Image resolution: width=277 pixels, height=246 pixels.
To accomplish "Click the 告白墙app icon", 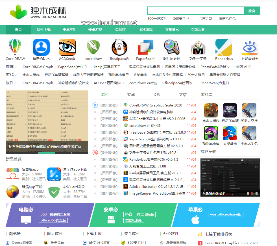I will (12, 174).
